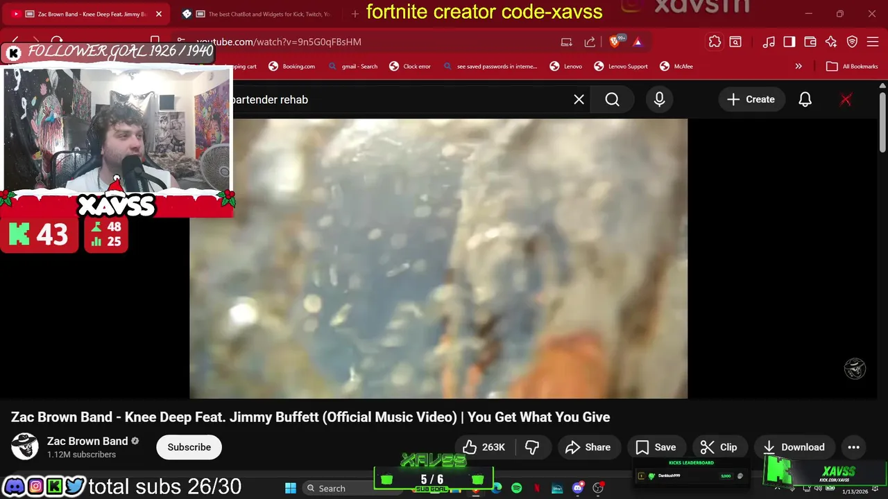Open the Clock error bookmark
888x499 pixels.
[x=410, y=67]
